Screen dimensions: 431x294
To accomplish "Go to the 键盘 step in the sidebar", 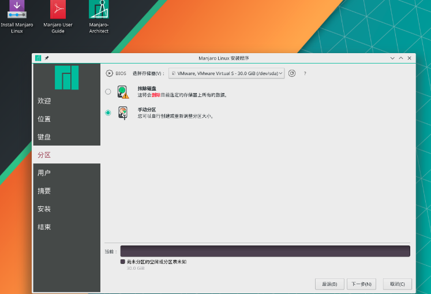I will [66, 137].
